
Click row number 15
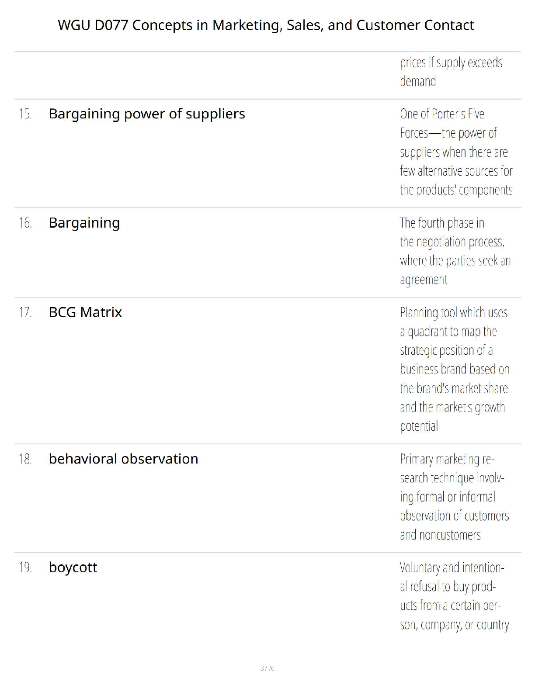pyautogui.click(x=25, y=114)
